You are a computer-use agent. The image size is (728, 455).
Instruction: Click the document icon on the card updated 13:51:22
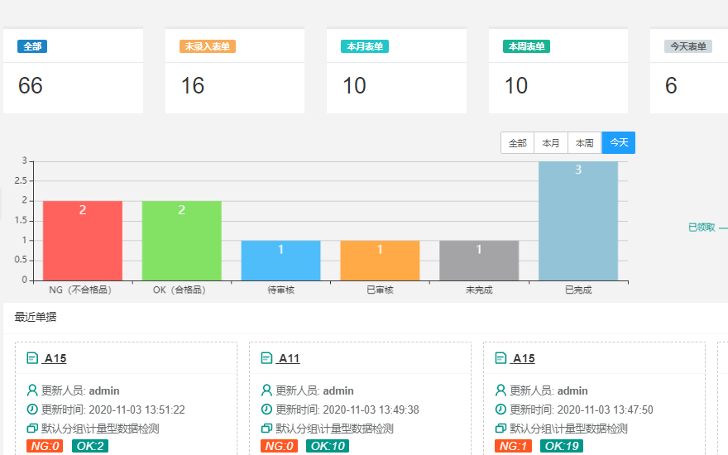pos(33,358)
